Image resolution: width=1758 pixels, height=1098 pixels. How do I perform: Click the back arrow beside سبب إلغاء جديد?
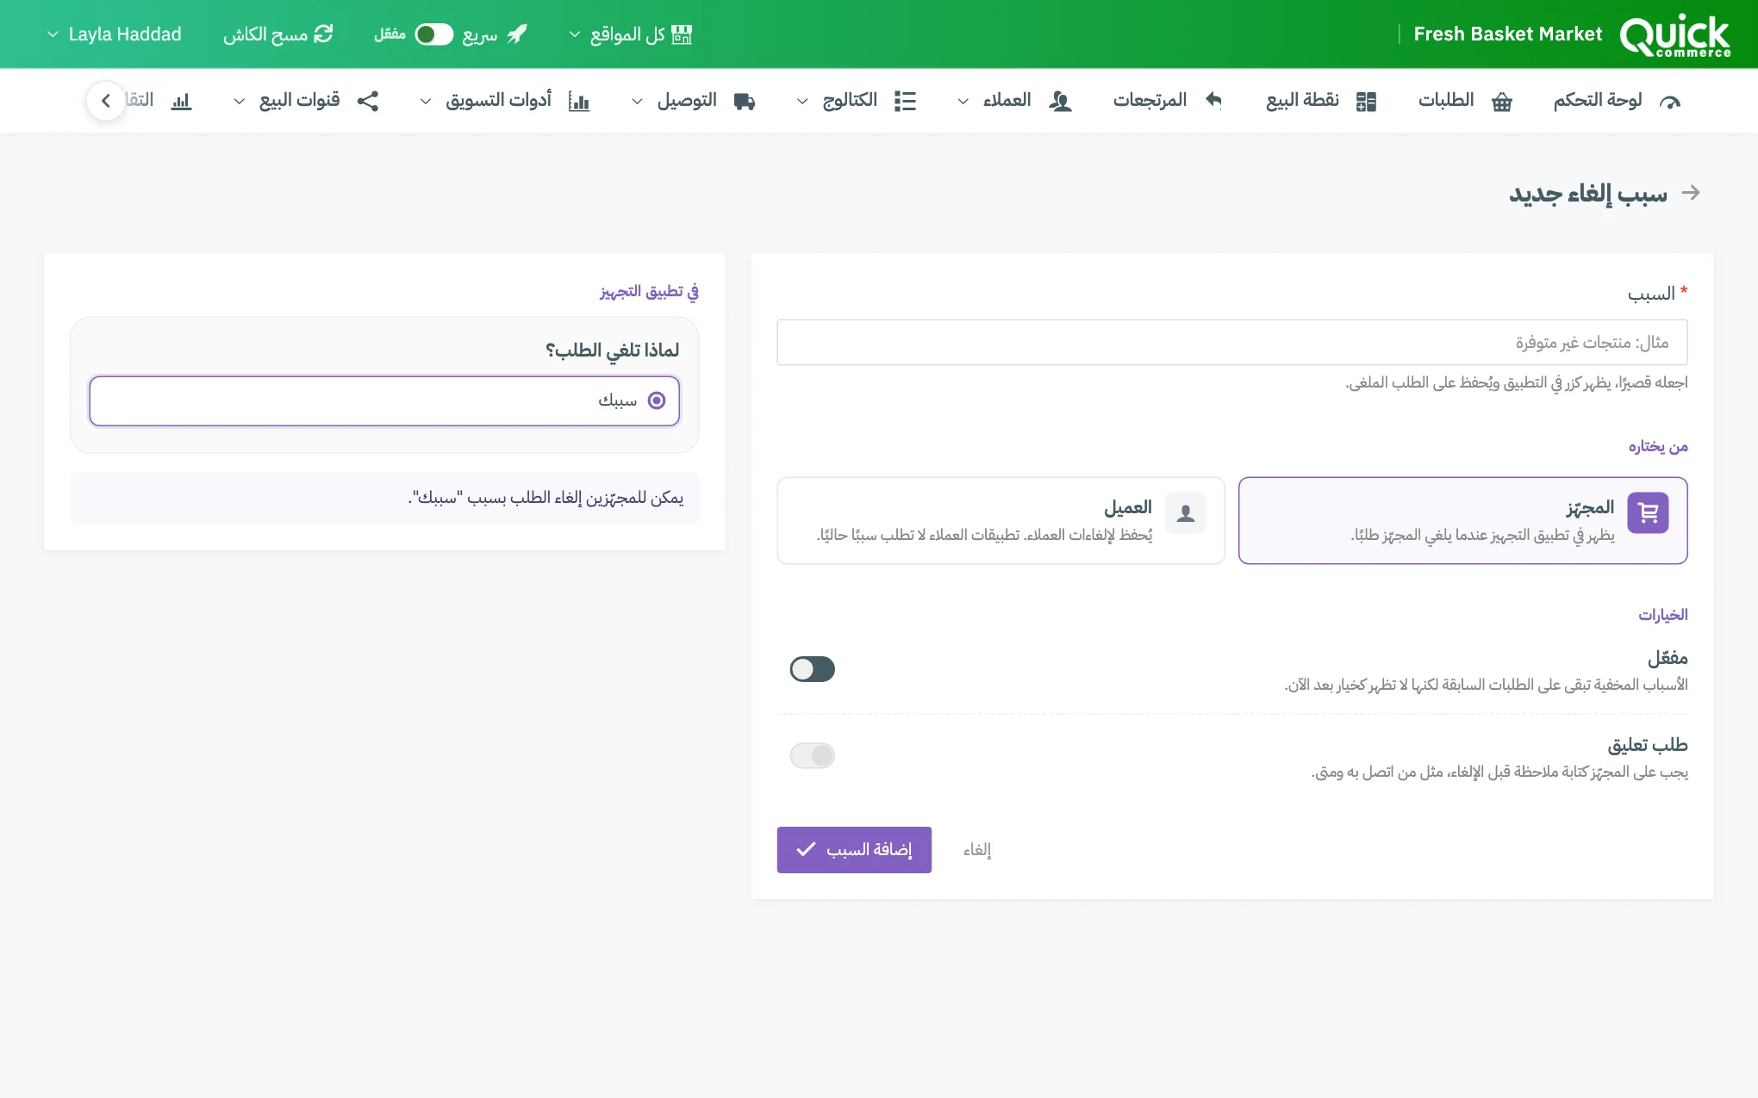(1691, 193)
